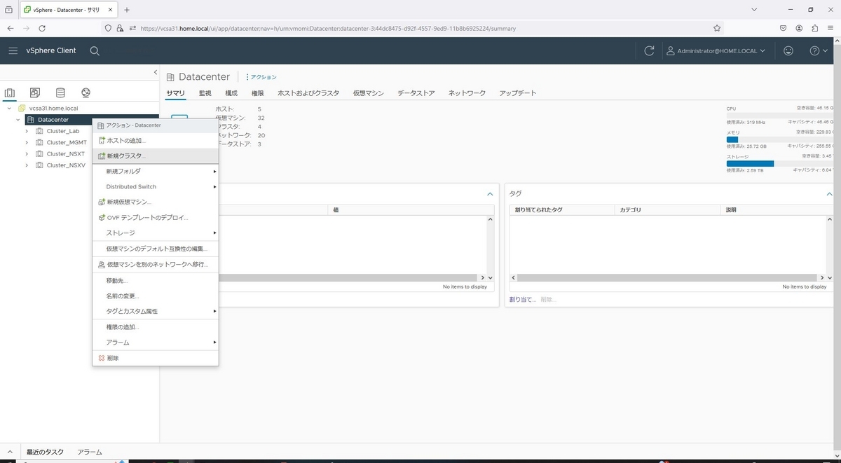This screenshot has height=463, width=841.
Task: Open the アラーム bottom panel tab
Action: [90, 452]
